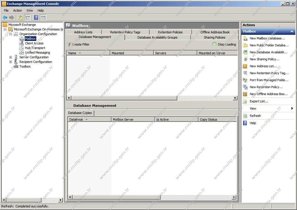Click the Mounted on Server column header
This screenshot has height=210, width=297.
pos(218,53)
